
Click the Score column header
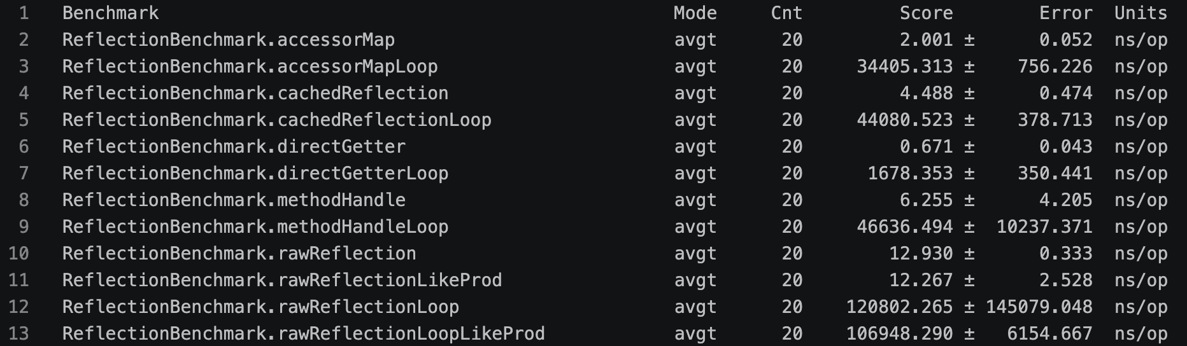[926, 13]
